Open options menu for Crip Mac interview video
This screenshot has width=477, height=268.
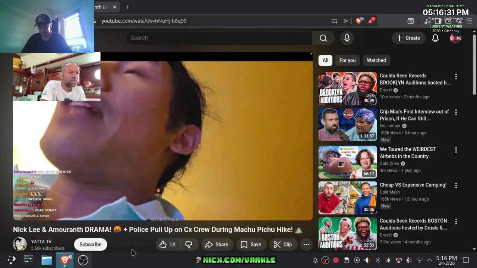pyautogui.click(x=456, y=112)
